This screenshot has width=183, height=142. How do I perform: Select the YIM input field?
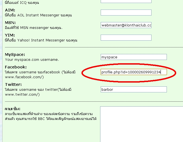(x=126, y=38)
